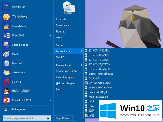The height and width of the screenshot is (122, 163).
Task: Click icon beside dwsxakurrkx2adzlrri9
Action: [86, 88]
